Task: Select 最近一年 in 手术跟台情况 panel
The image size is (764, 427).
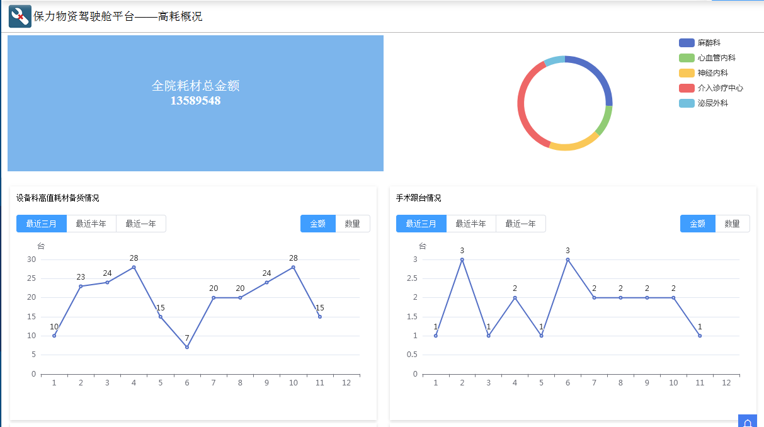Action: [521, 224]
